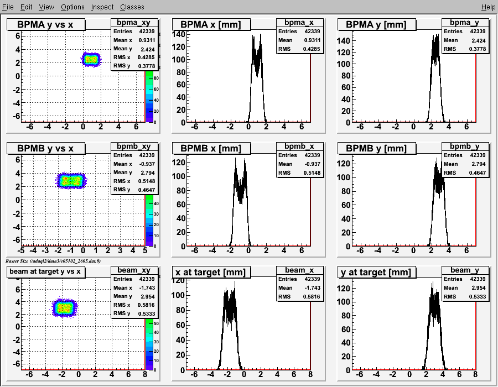
Task: Click the beam at target color palette bar
Action: [x=149, y=344]
